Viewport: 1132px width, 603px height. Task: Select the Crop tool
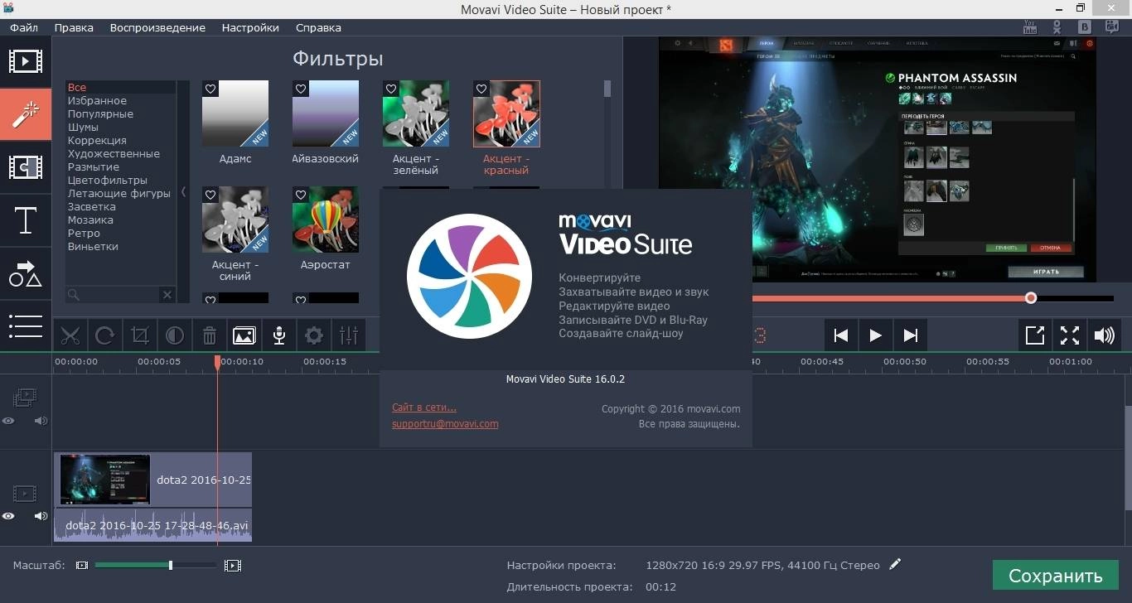coord(140,335)
